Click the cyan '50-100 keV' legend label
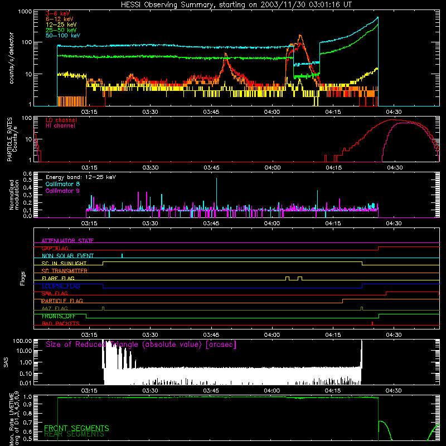Image resolution: width=446 pixels, height=446 pixels. click(62, 36)
